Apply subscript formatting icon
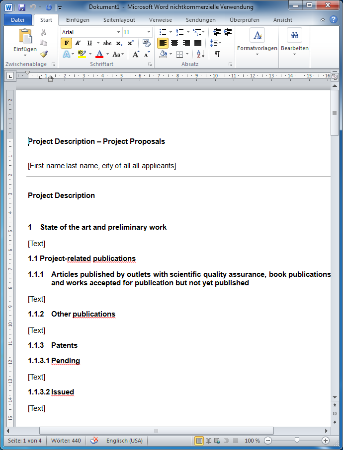Viewport: 343px width, 450px height. point(119,43)
